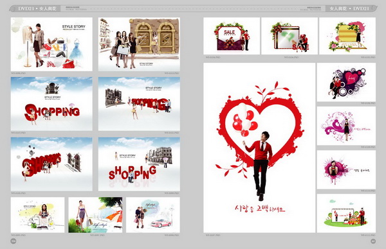Select the green garden calendar thumbnail
Image resolution: width=386 pixels, height=249 pixels.
(x=346, y=214)
